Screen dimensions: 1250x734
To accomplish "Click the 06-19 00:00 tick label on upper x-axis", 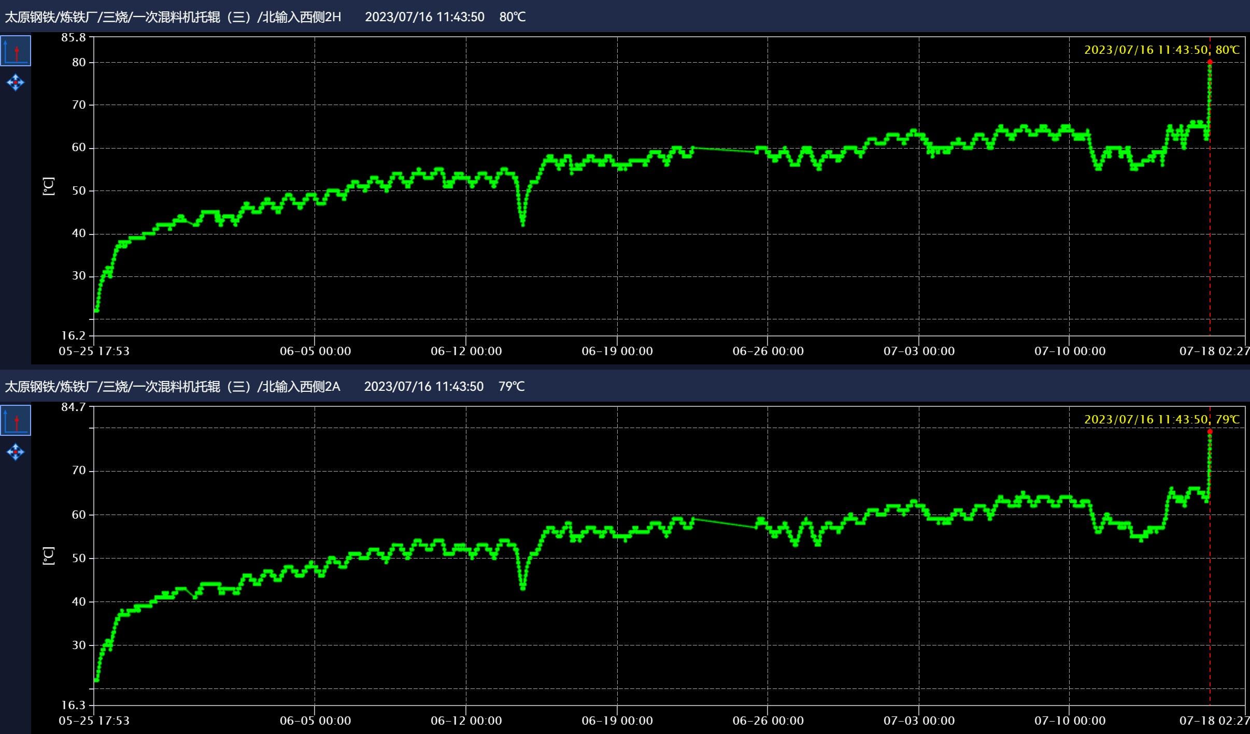I will click(617, 351).
